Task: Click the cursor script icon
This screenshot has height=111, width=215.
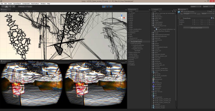Action: [153, 81]
